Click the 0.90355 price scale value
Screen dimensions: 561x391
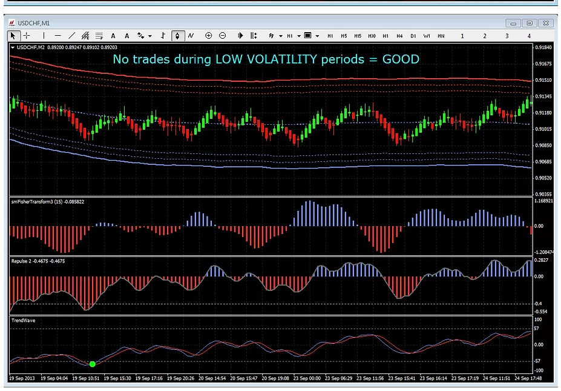(x=543, y=194)
